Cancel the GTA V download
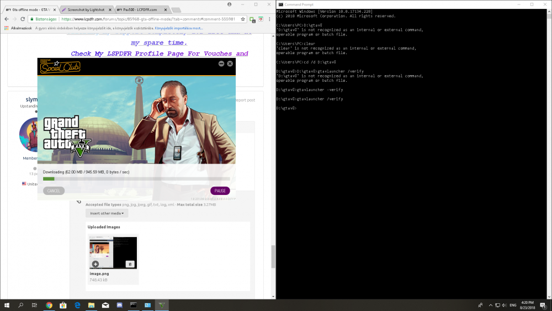 coord(54,191)
